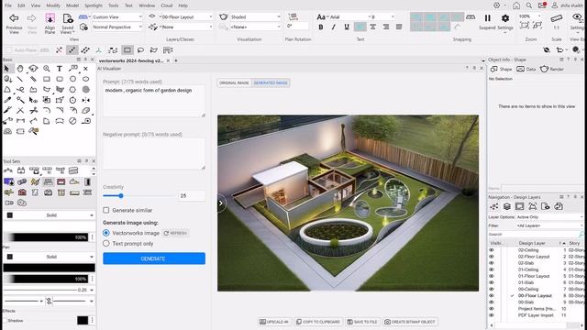Viewport: 587px width, 330px height.
Task: Switch to Original Image tab
Action: 235,82
